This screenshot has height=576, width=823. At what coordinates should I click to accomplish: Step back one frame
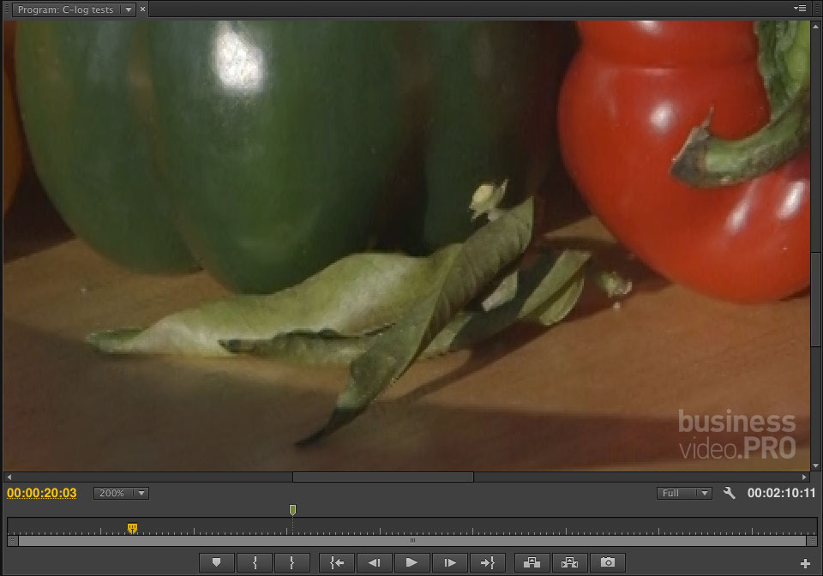pyautogui.click(x=375, y=563)
